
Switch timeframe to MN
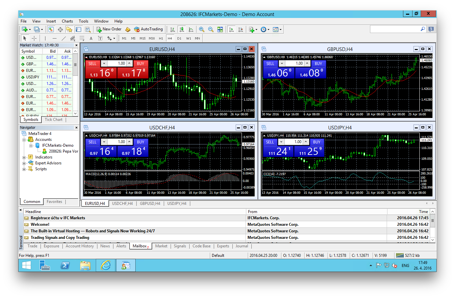pyautogui.click(x=197, y=38)
